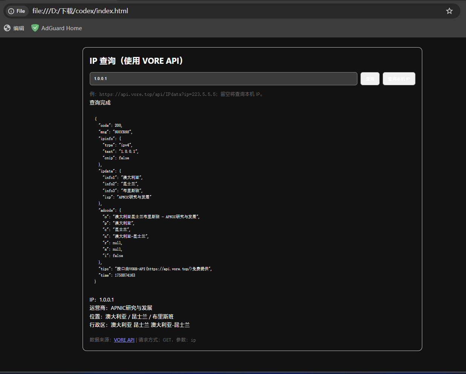Click the "msg": "SUCCESS" line
The image size is (466, 374).
tap(115, 132)
